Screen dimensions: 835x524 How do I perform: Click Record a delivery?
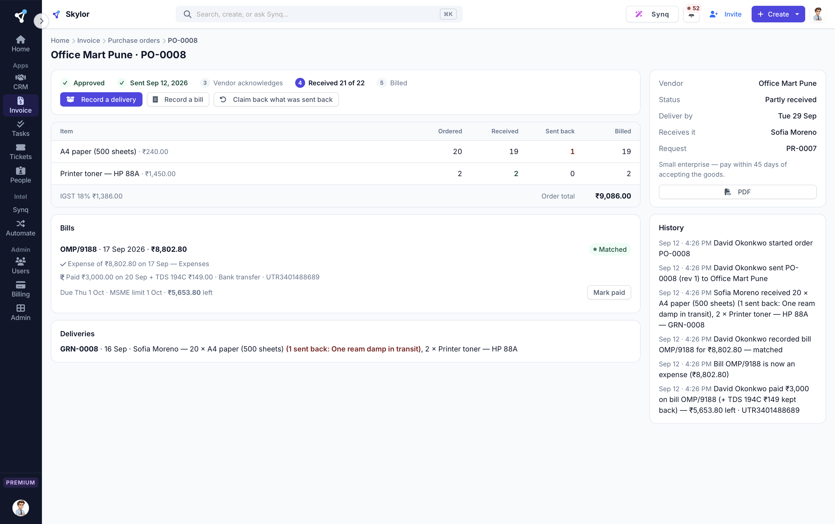pyautogui.click(x=101, y=99)
